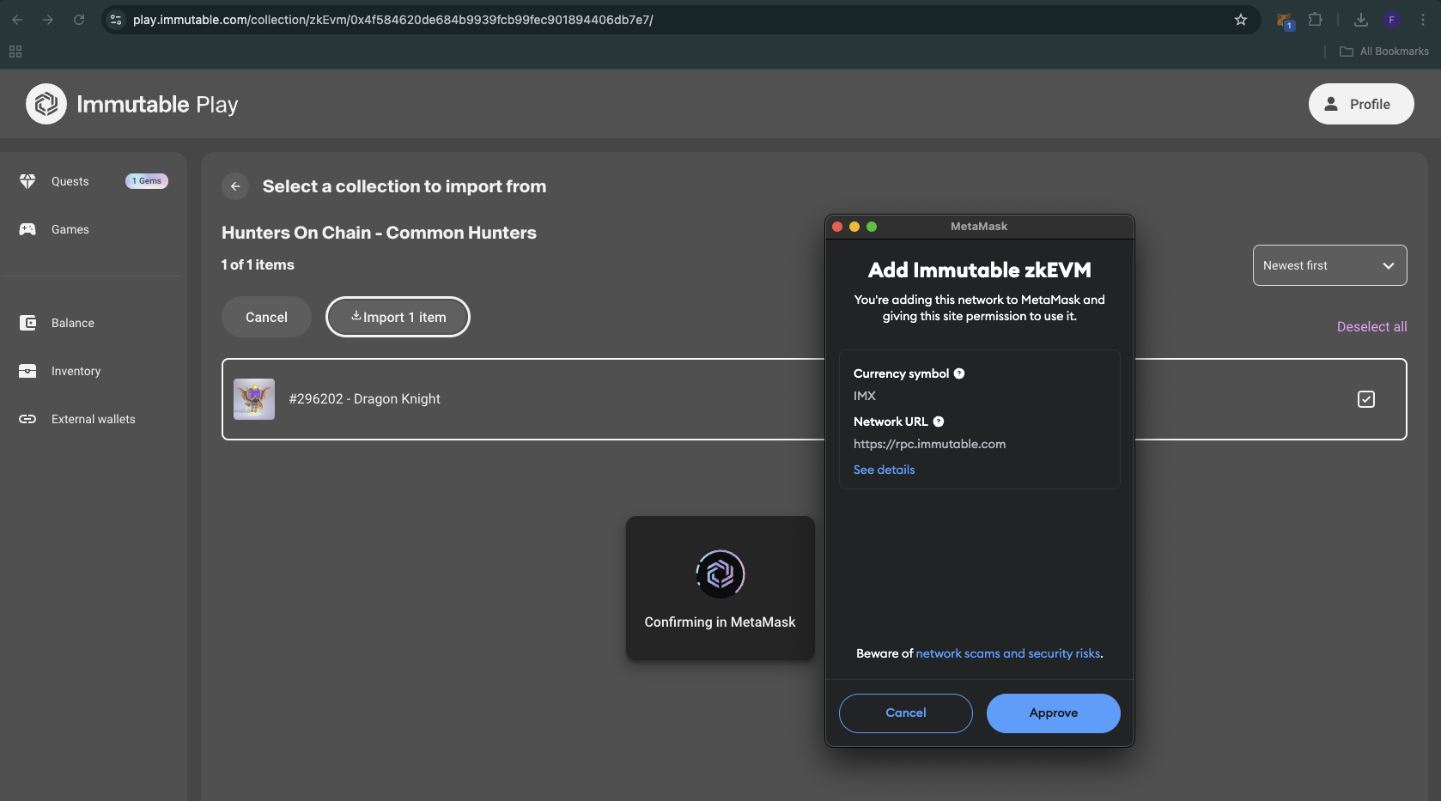This screenshot has width=1441, height=801.
Task: Click the Deselect all link
Action: 1371,326
